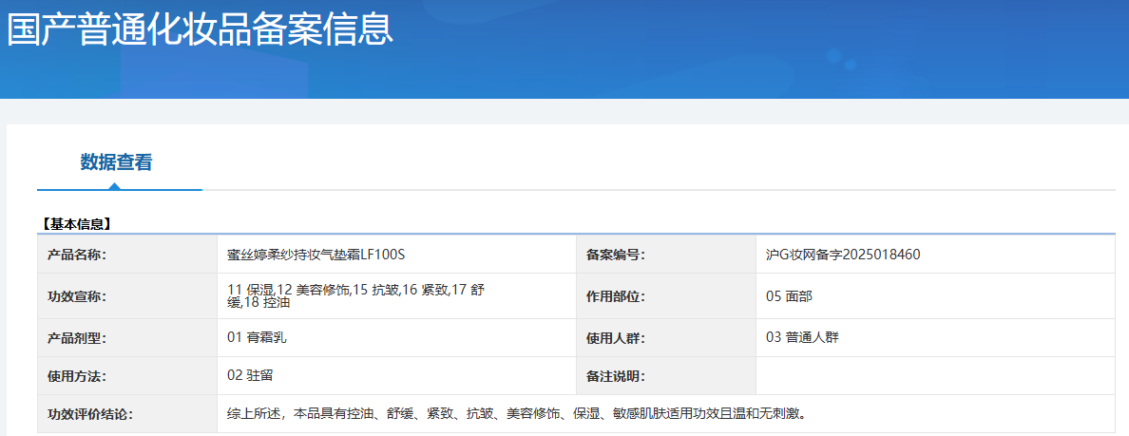Screen dimensions: 1129x436
Task: Click the 产品剂型 label cell
Action: click(x=127, y=338)
